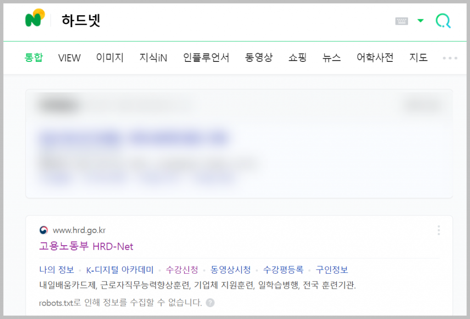The height and width of the screenshot is (319, 470).
Task: Open the on-screen keyboard icon
Action: pos(401,21)
